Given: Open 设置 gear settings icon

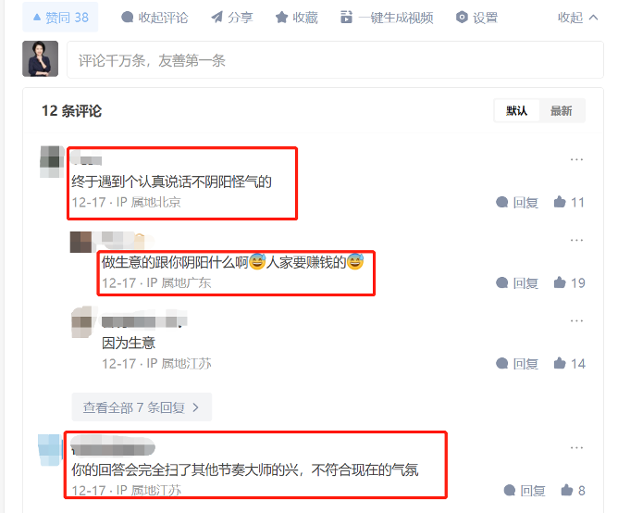Looking at the screenshot, I should [x=462, y=18].
